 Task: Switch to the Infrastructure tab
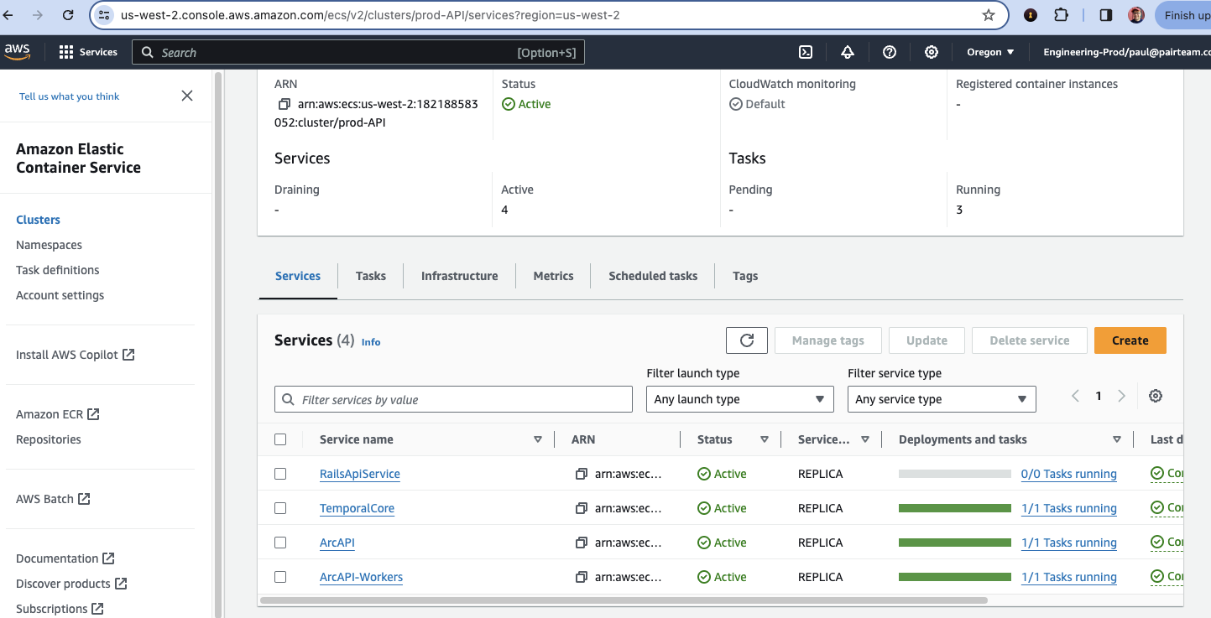click(x=460, y=276)
